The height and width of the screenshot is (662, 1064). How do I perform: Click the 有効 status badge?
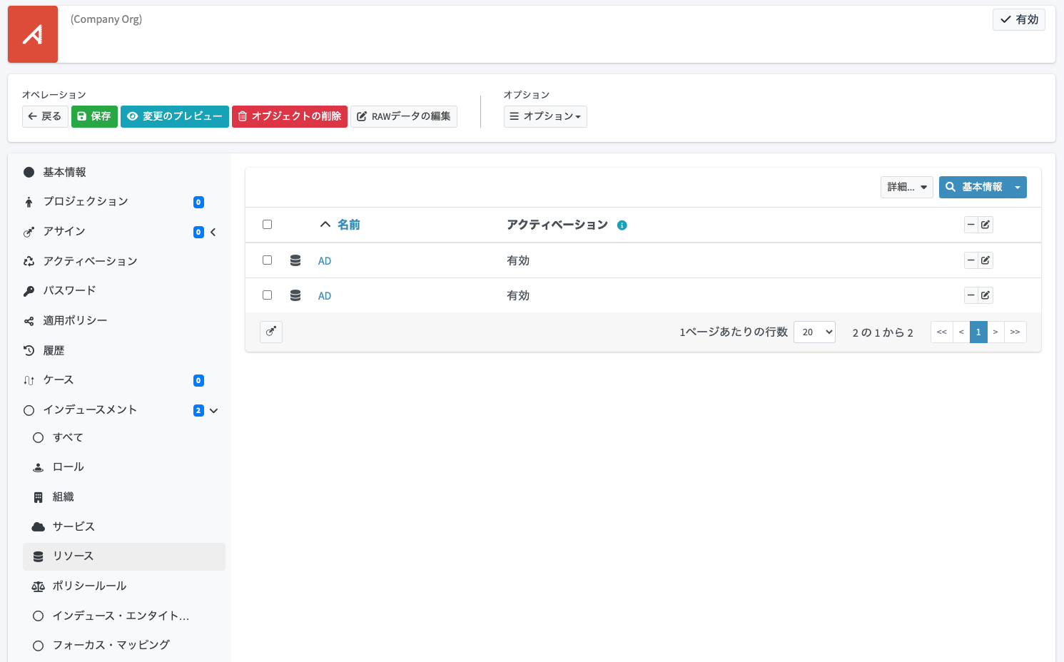pos(1018,19)
